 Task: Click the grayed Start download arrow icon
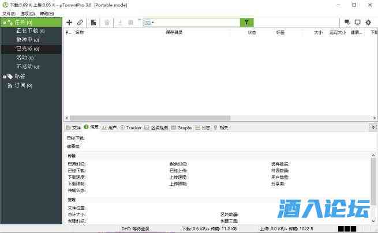pyautogui.click(x=120, y=22)
